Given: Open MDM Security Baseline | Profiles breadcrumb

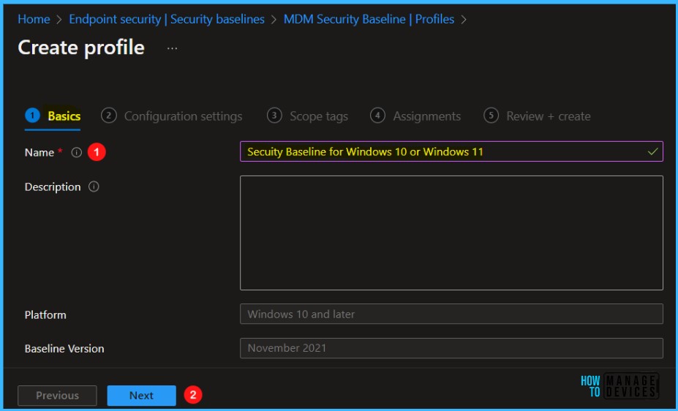Looking at the screenshot, I should point(369,19).
